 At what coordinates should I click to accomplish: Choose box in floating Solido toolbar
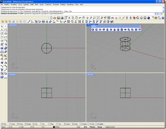(x=93, y=30)
